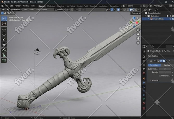Select the Scale tool
This screenshot has height=119, width=174.
(4, 39)
